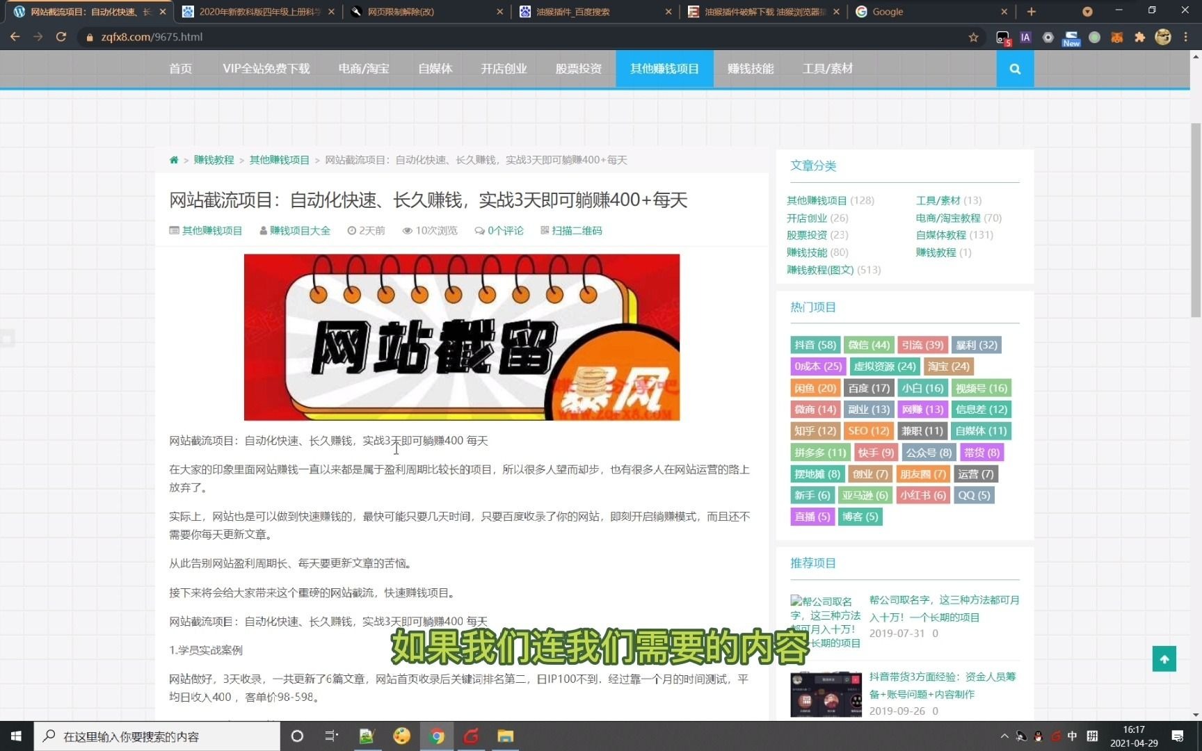Click the browser forward arrow
Image resolution: width=1202 pixels, height=751 pixels.
(x=38, y=37)
